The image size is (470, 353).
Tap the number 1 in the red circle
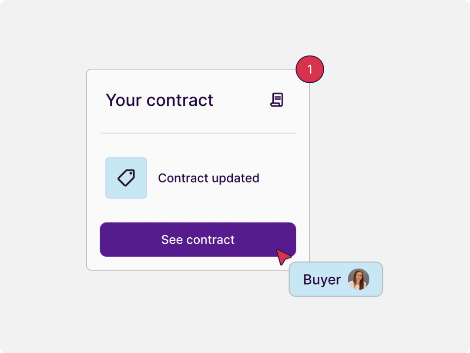coord(310,69)
